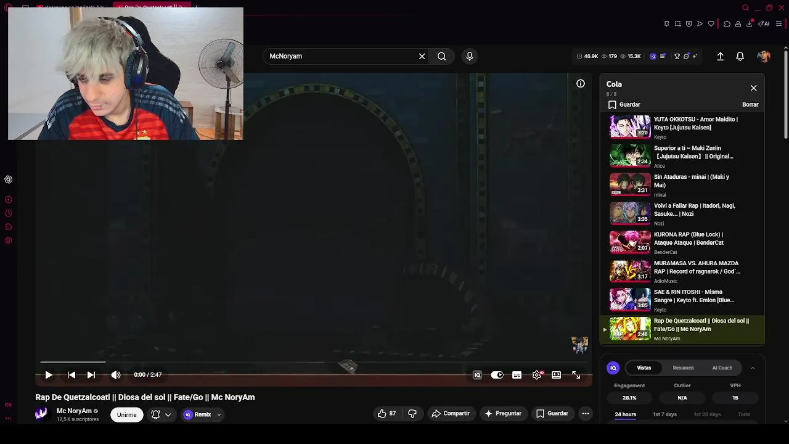789x444 pixels.
Task: Play the Quetzalcoatl rap video
Action: click(49, 375)
